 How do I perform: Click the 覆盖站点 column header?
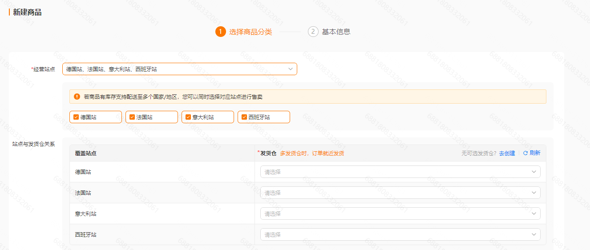click(86, 153)
